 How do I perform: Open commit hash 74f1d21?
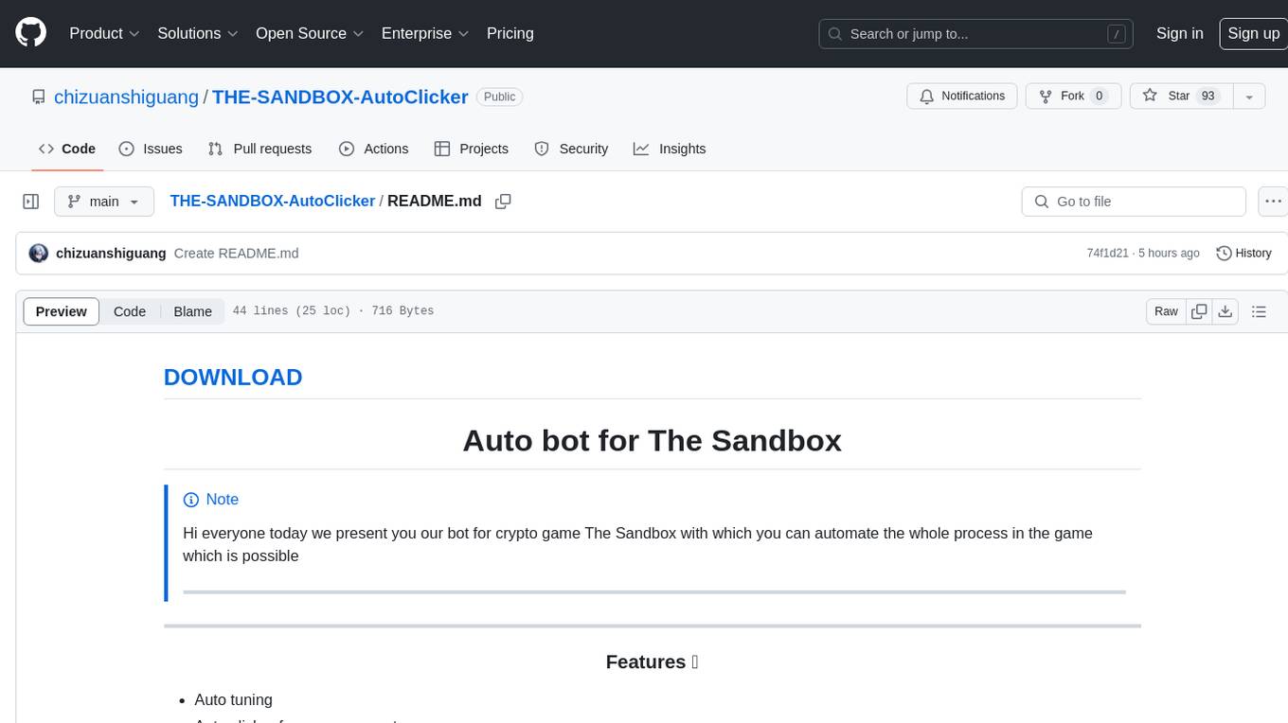(x=1107, y=254)
